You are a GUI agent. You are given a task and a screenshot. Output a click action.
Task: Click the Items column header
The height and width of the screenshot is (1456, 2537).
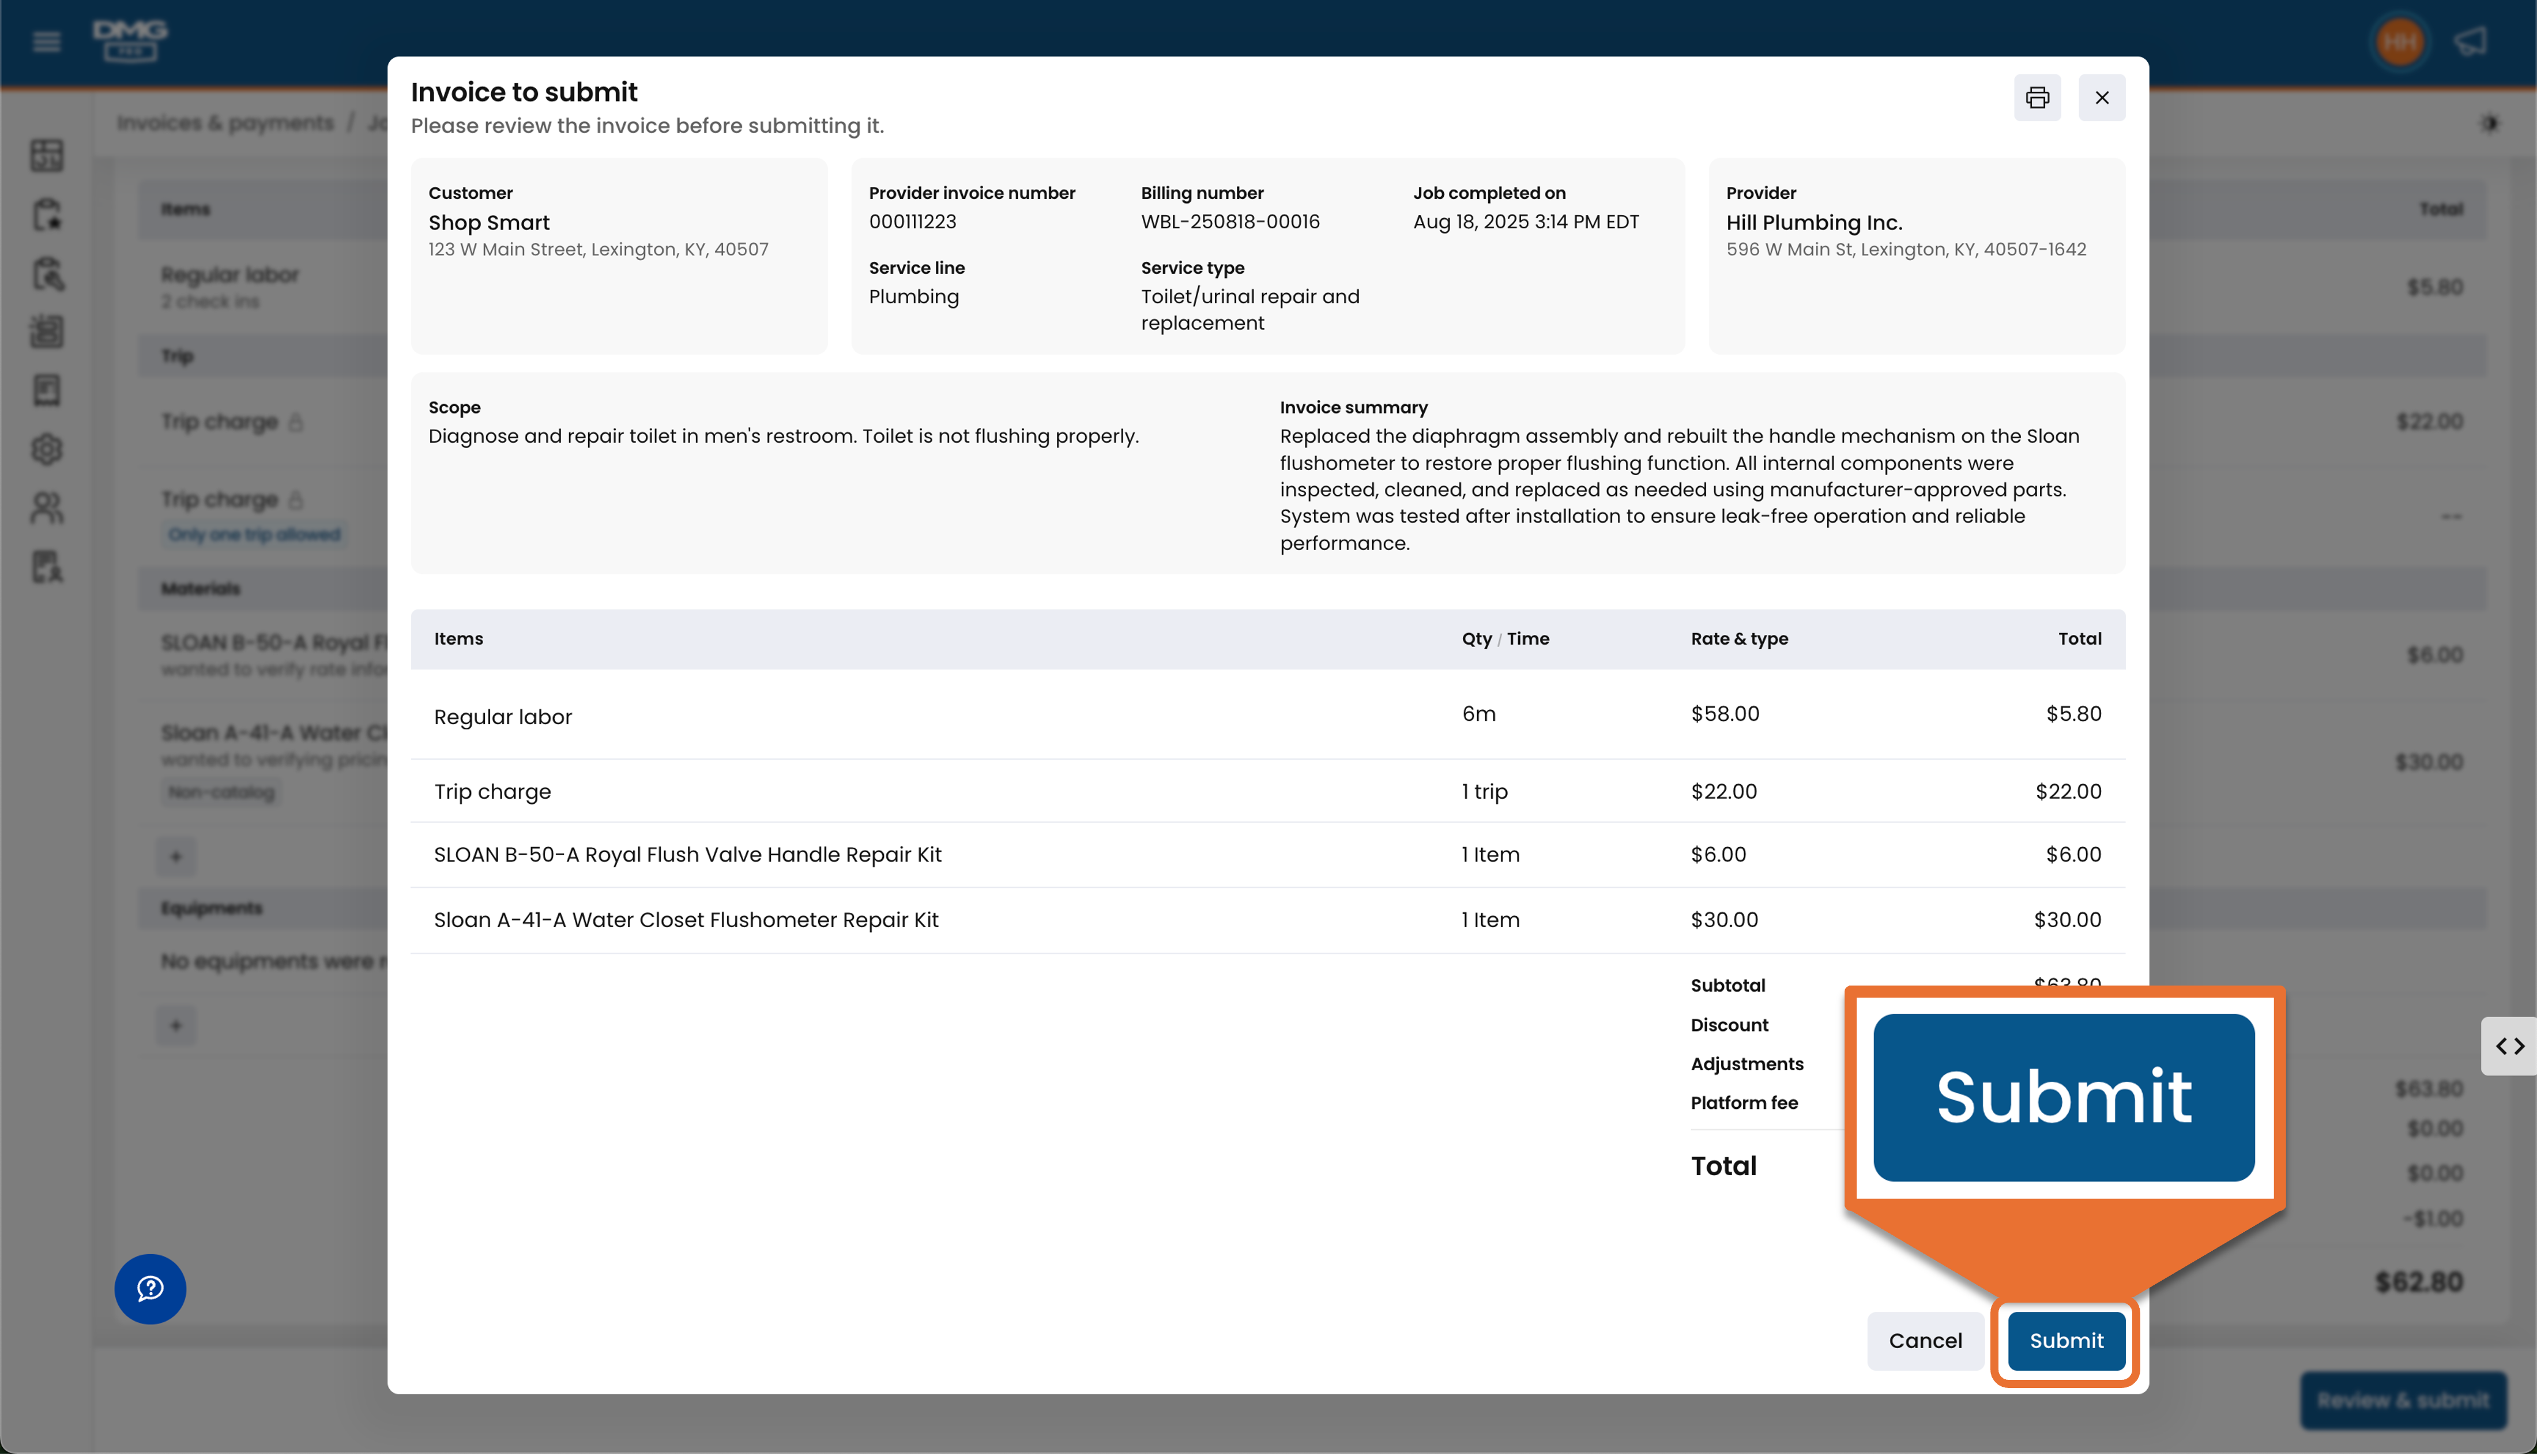458,639
